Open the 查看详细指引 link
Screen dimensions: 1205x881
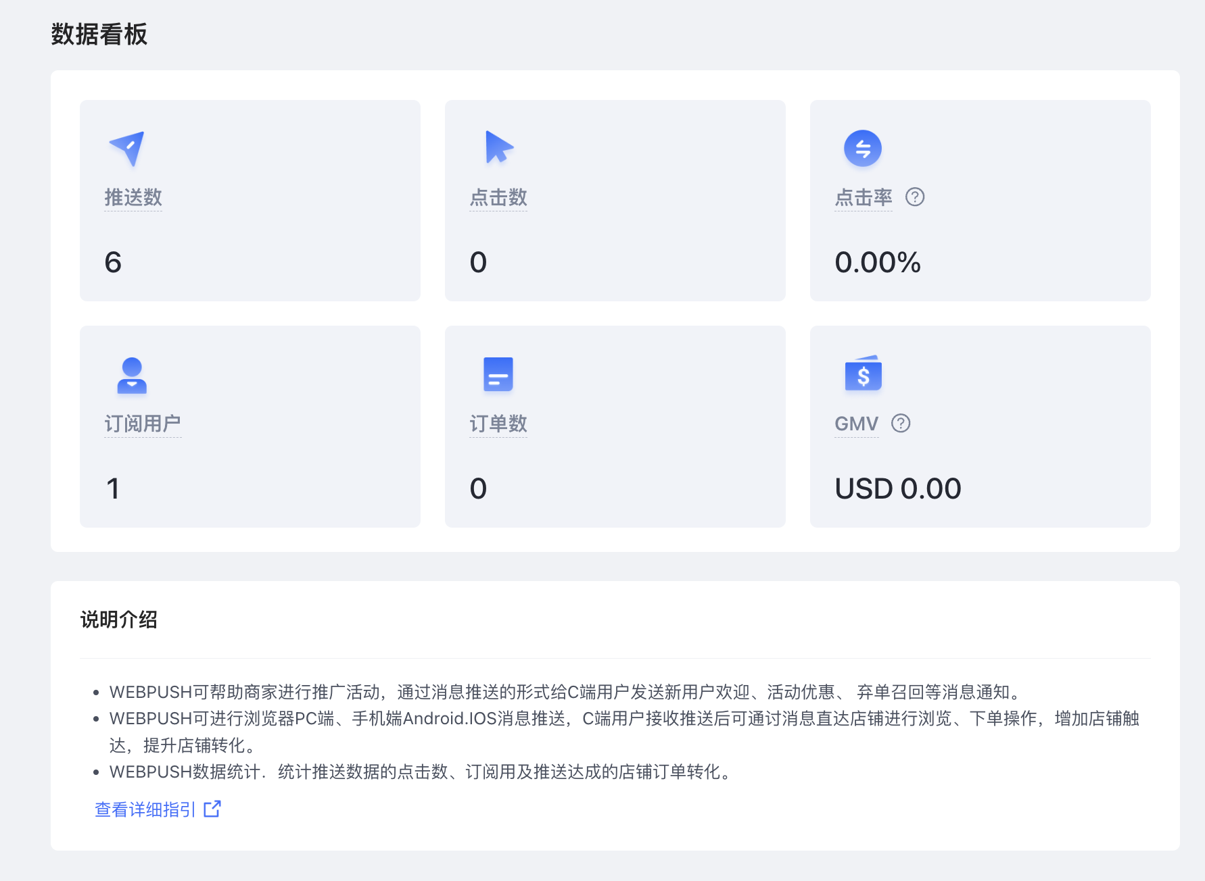pyautogui.click(x=145, y=809)
